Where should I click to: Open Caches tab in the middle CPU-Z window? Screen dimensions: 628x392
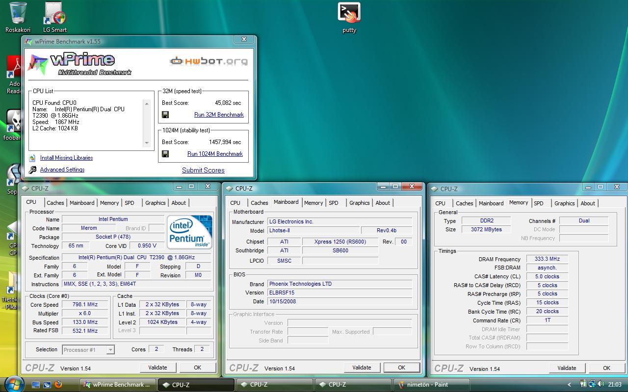click(x=259, y=203)
